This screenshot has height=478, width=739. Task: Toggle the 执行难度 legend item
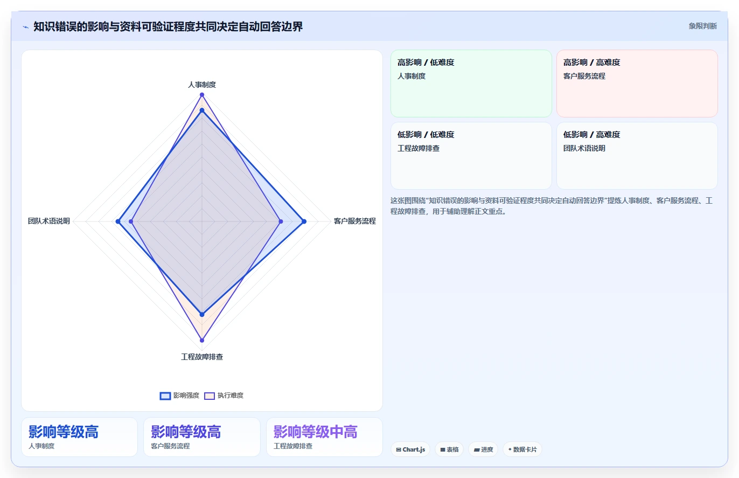(x=224, y=396)
